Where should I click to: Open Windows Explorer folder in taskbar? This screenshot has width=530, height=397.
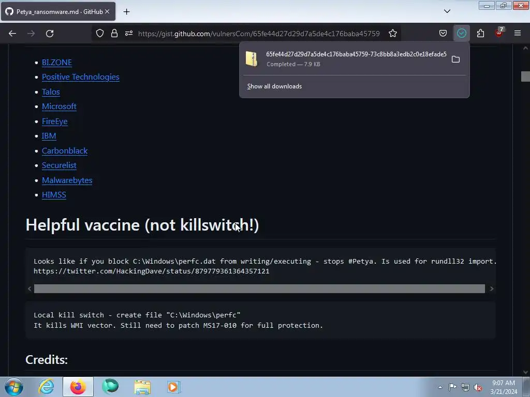click(142, 387)
